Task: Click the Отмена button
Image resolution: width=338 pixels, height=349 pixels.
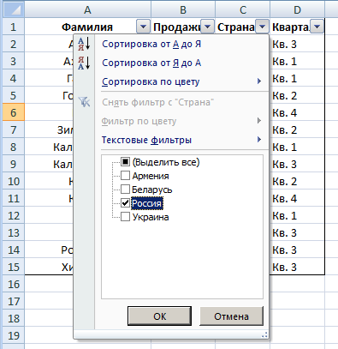Action: tap(231, 316)
